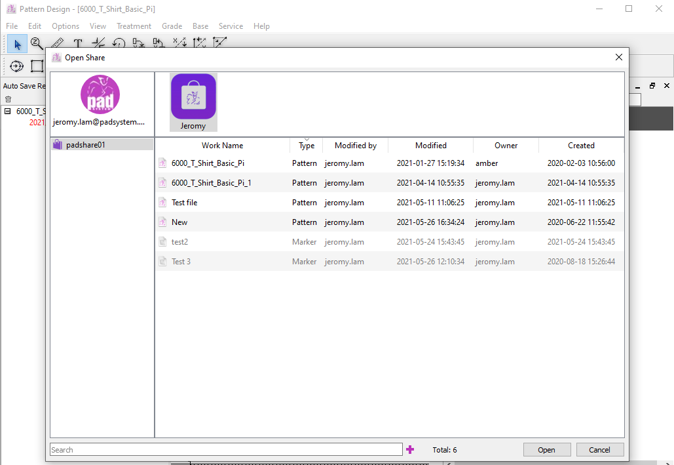Sort files by Modified column header

pyautogui.click(x=430, y=146)
